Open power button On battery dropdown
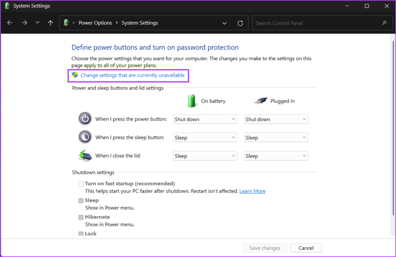396x257 pixels. tap(205, 119)
